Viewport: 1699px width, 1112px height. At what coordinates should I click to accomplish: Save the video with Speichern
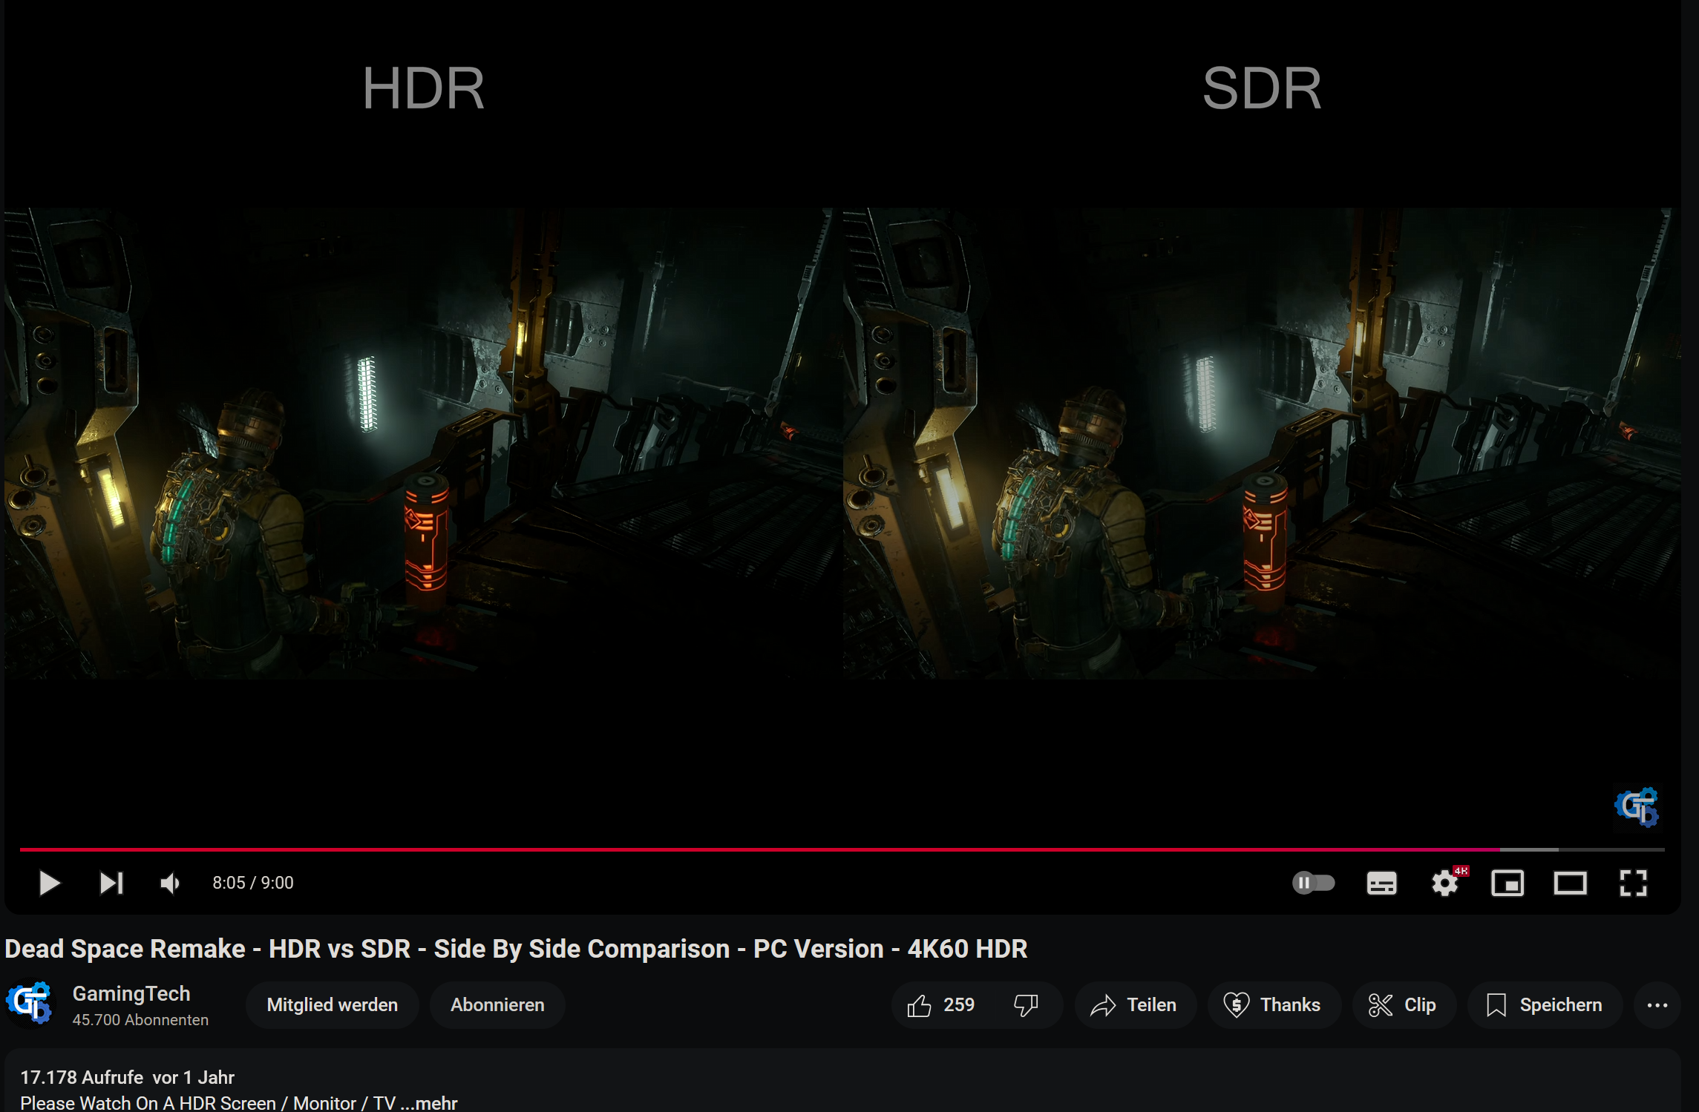1544,1005
